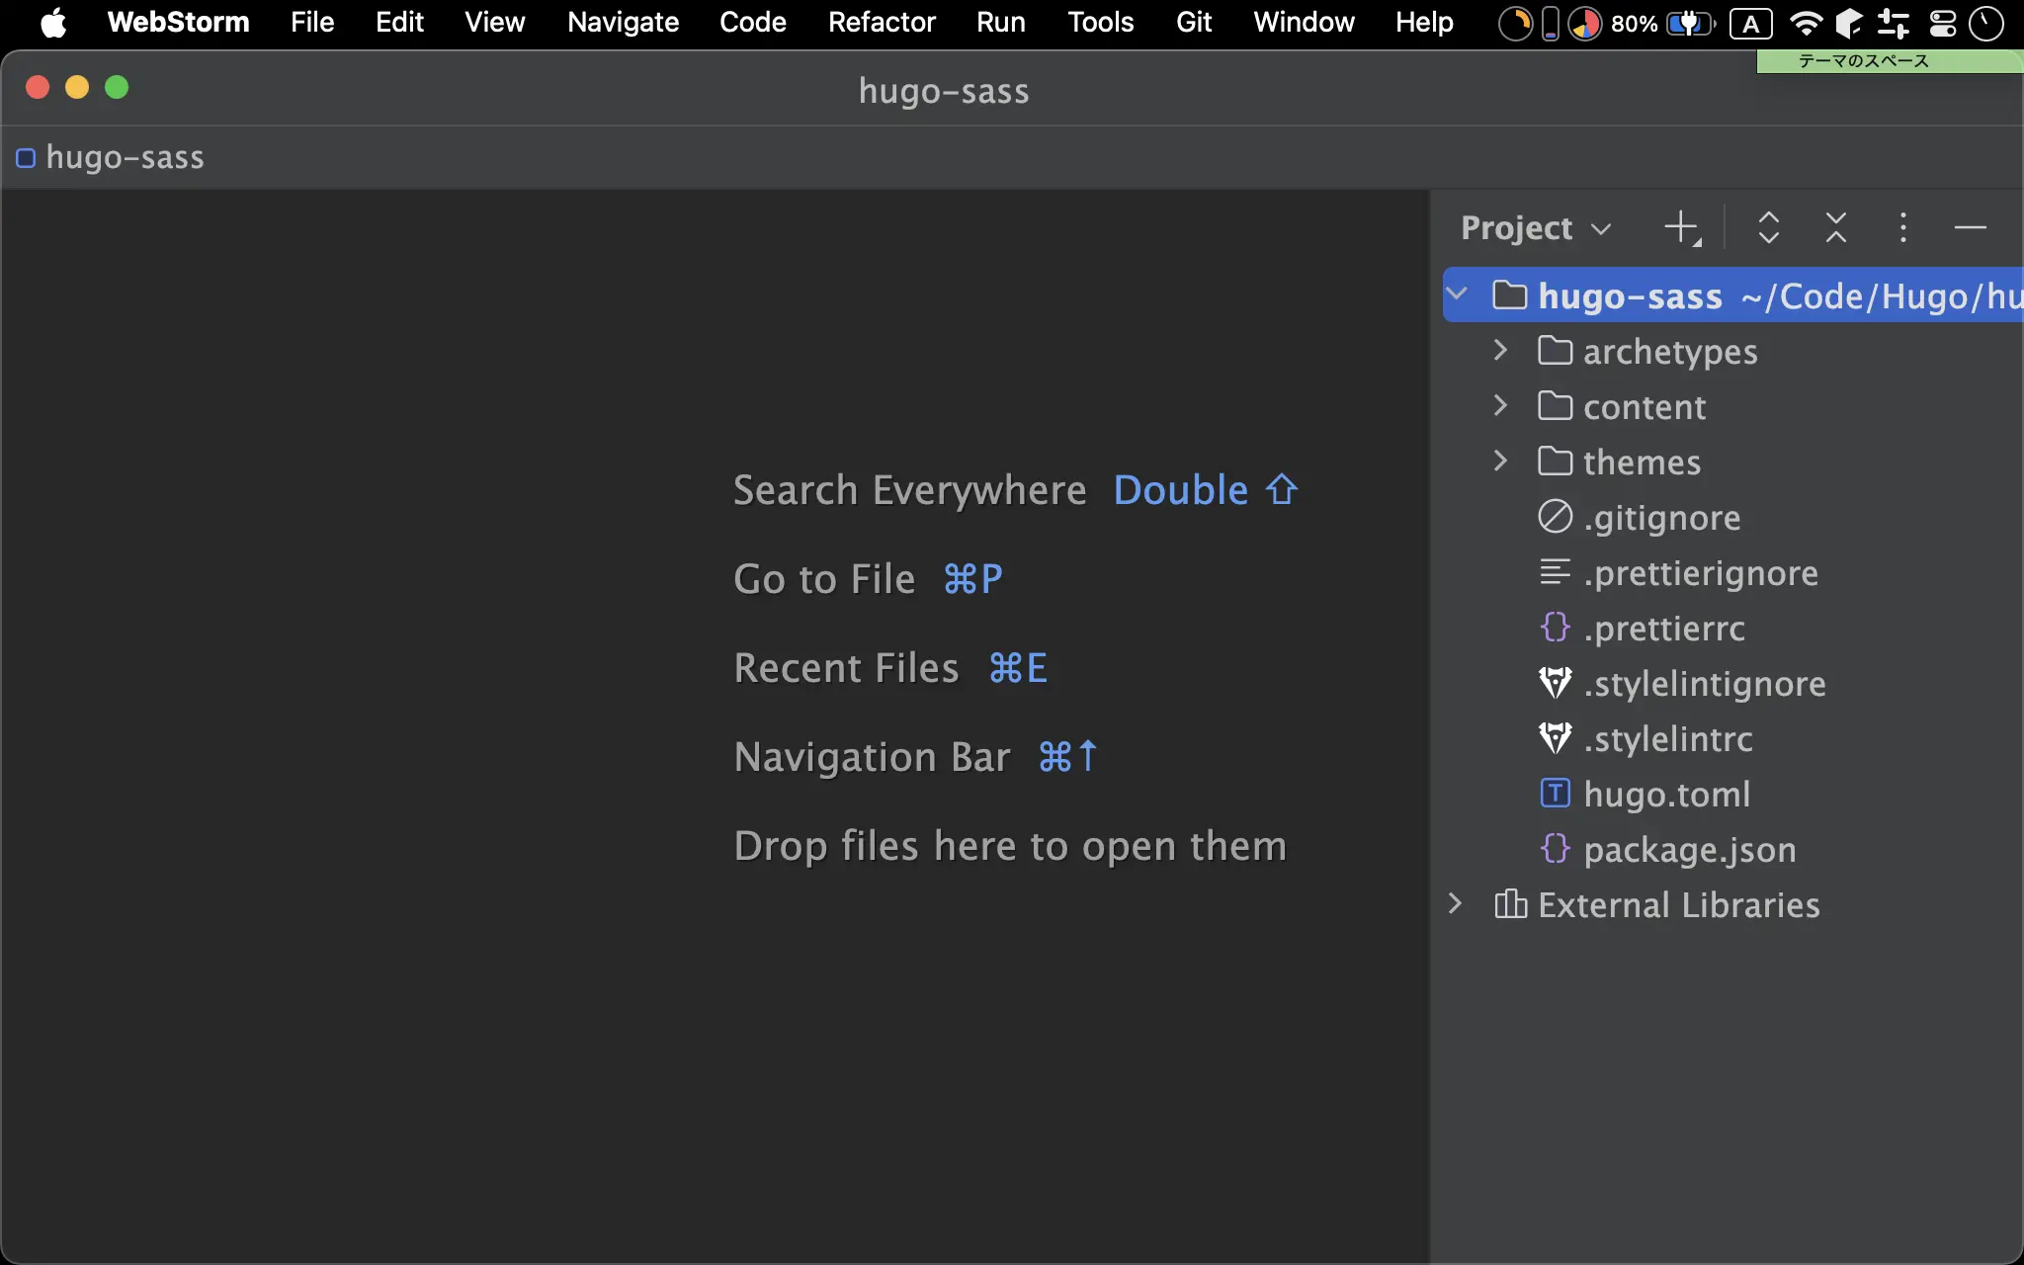Screen dimensions: 2024x1265
Task: Select the .stylelintrc file
Action: click(1667, 739)
